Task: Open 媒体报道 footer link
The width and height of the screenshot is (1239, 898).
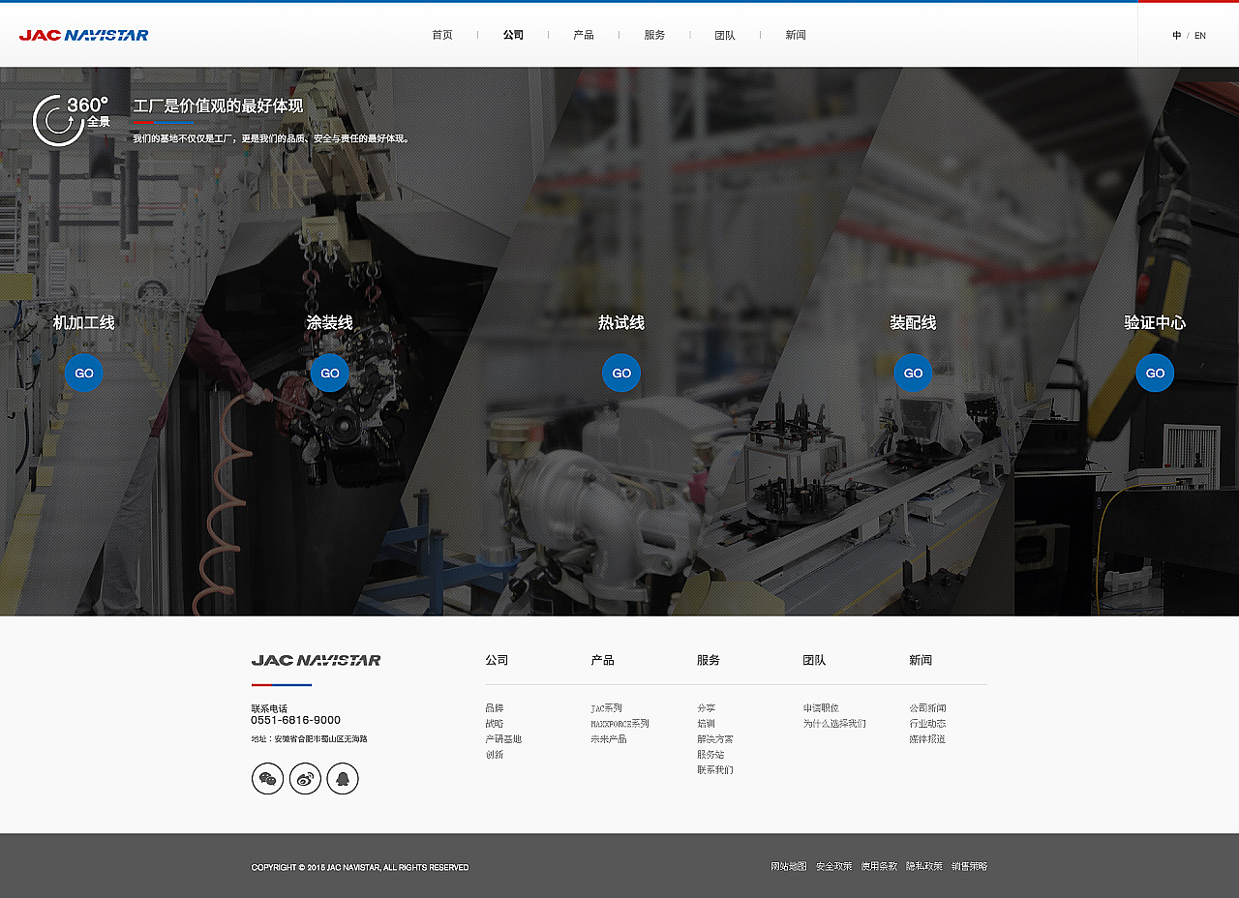Action: click(x=927, y=739)
